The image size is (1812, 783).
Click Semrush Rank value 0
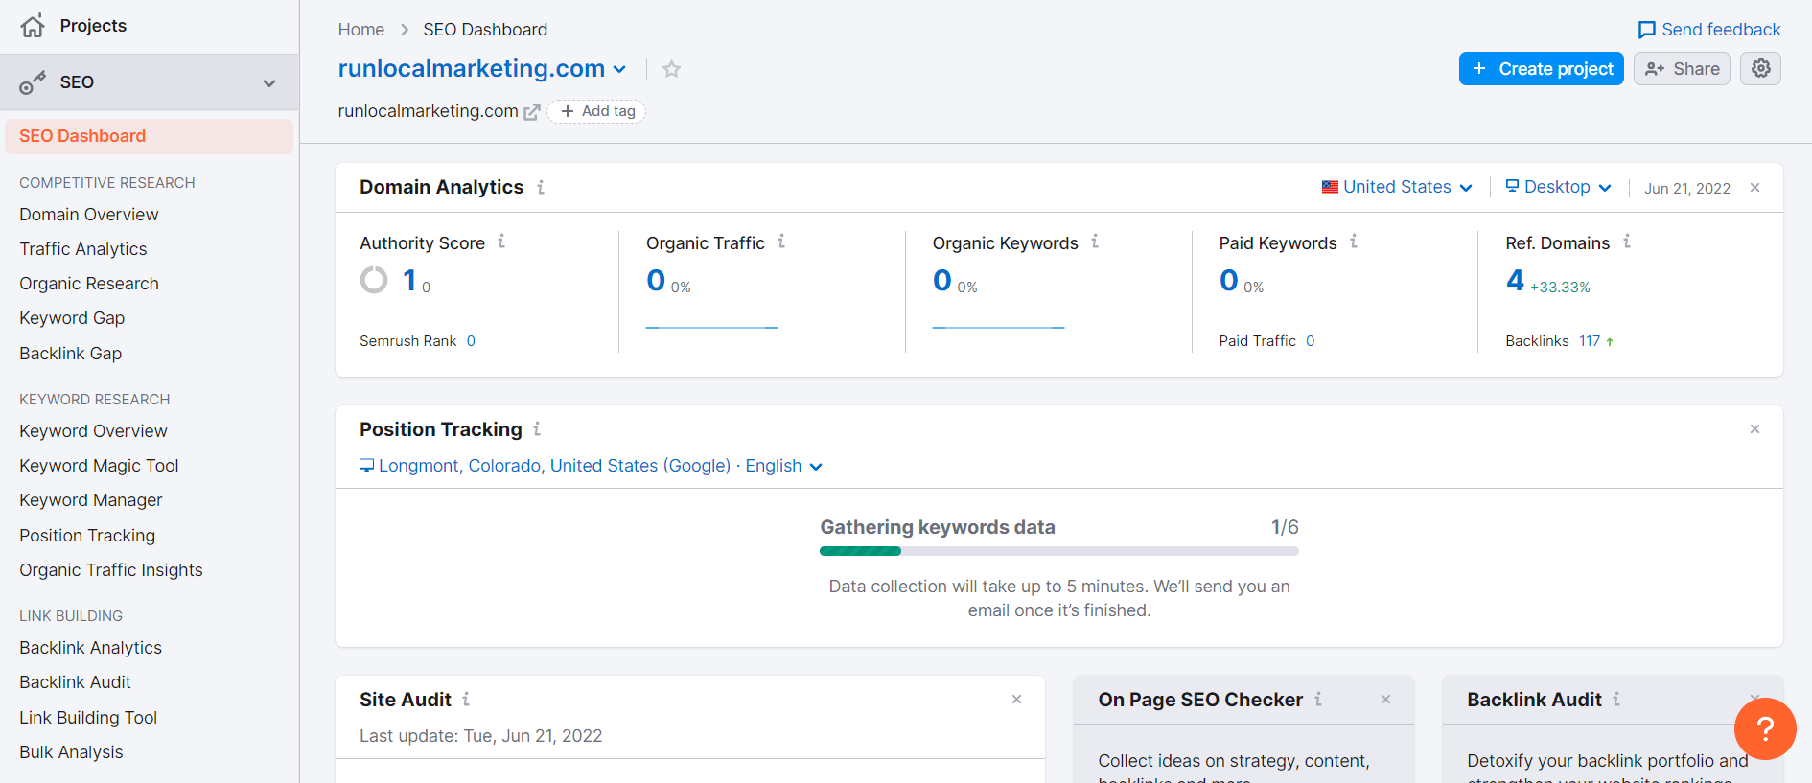pos(471,341)
